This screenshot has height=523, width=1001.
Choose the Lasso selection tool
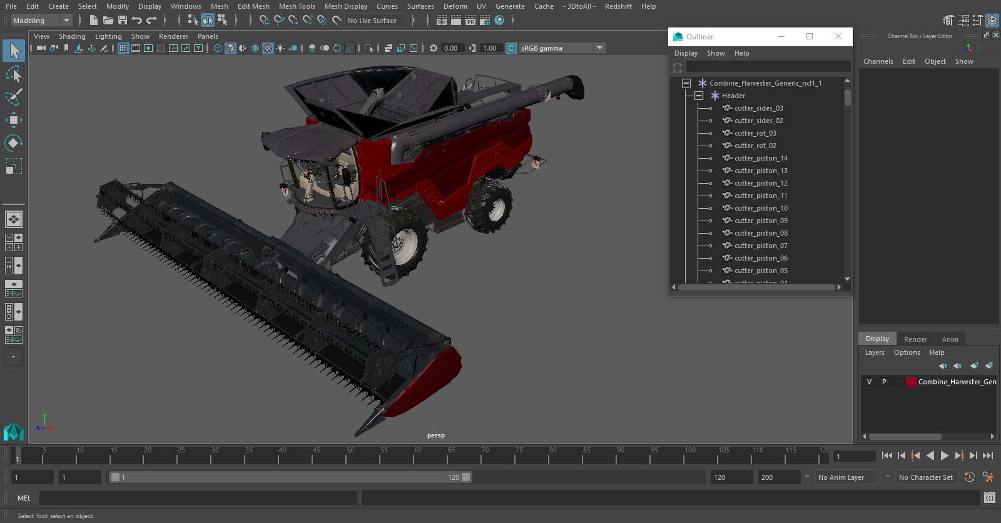tap(13, 74)
